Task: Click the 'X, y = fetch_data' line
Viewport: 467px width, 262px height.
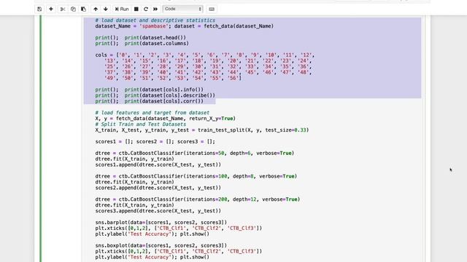Action: coord(166,119)
